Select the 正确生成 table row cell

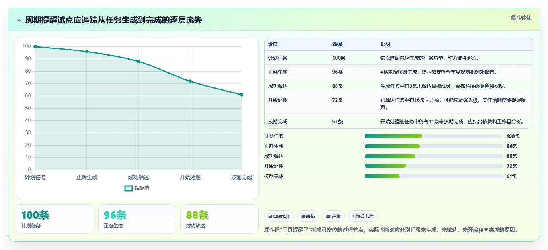278,72
